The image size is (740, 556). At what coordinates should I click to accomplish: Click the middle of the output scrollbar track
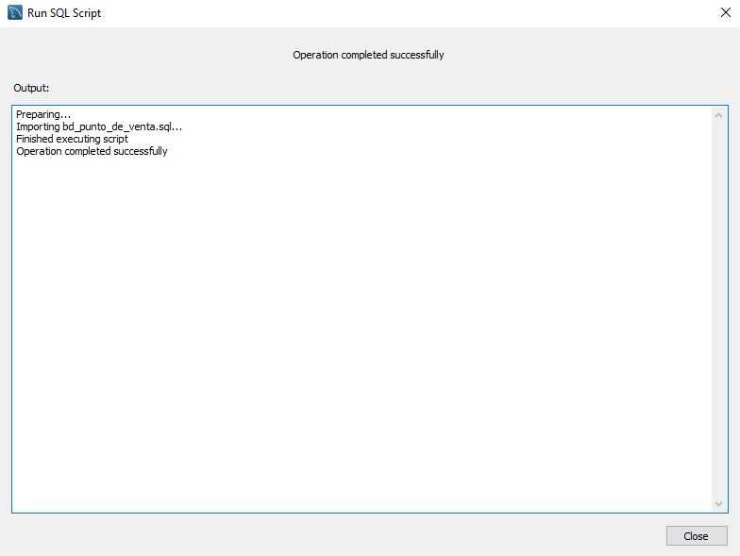[x=719, y=310]
